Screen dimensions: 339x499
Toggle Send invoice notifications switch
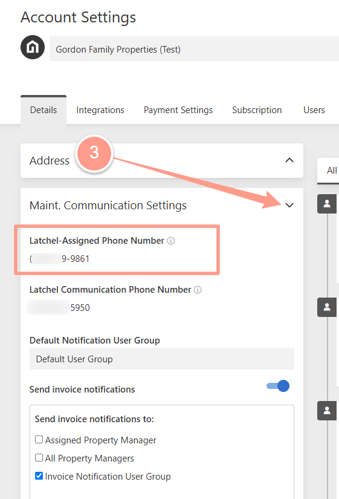pos(278,386)
